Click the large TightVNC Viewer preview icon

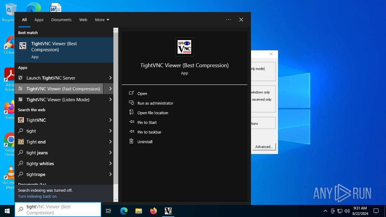(185, 47)
